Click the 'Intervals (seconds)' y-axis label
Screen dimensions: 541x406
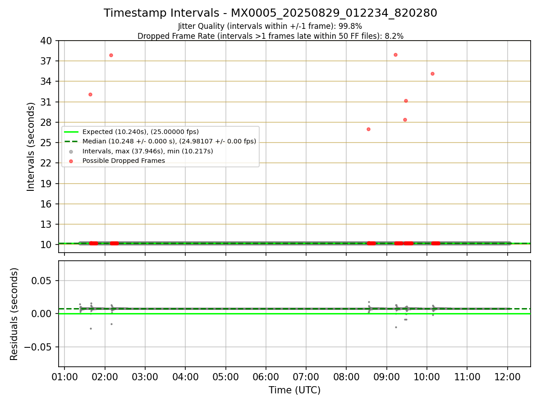[31, 147]
